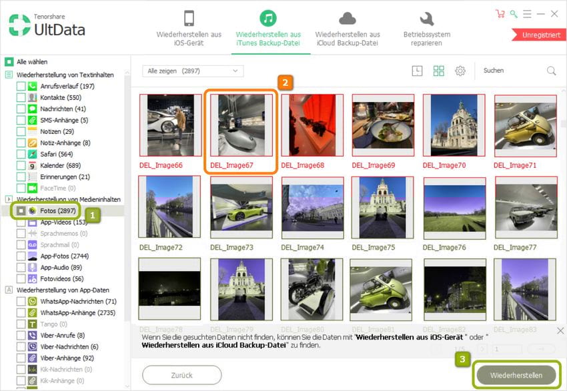The height and width of the screenshot is (391, 567).
Task: Switch to grid thumbnail view icon
Action: point(439,71)
